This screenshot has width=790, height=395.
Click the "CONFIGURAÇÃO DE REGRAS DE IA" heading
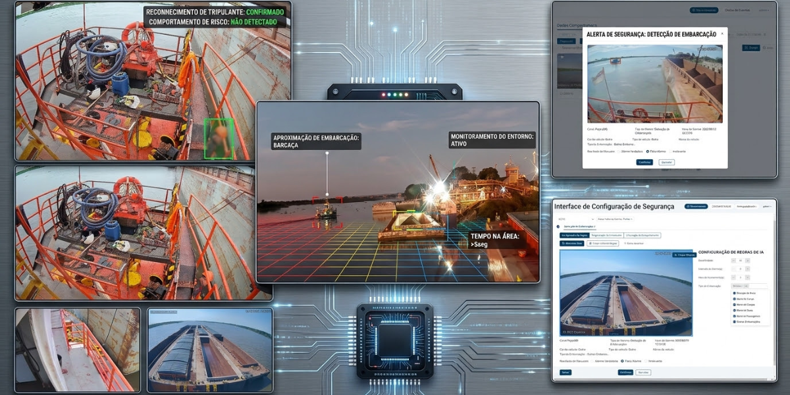pyautogui.click(x=731, y=252)
